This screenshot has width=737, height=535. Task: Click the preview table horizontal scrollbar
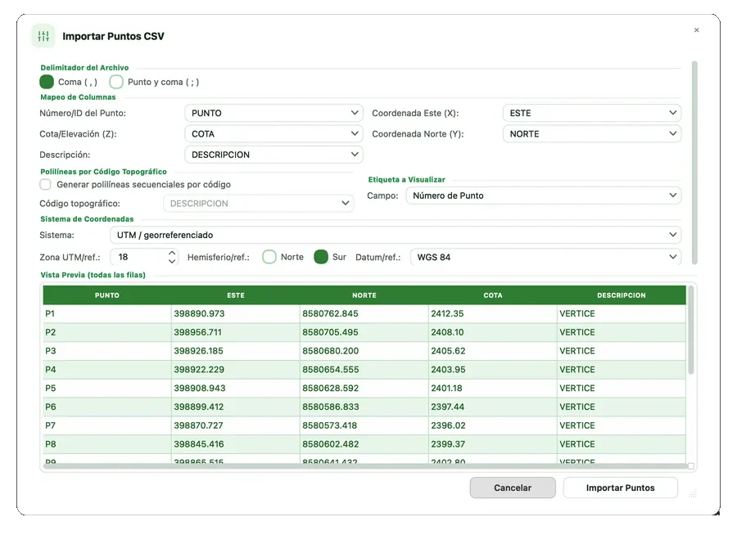coord(364,466)
